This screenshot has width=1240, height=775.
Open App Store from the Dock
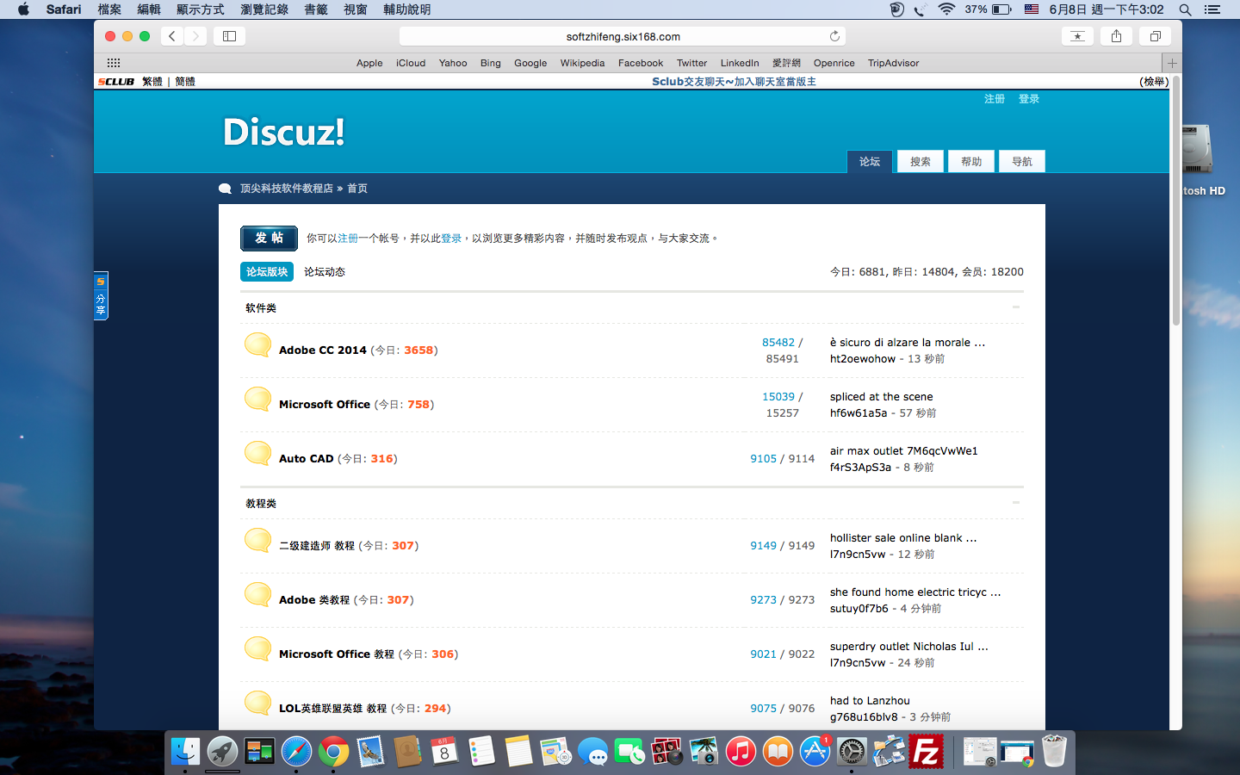[815, 752]
